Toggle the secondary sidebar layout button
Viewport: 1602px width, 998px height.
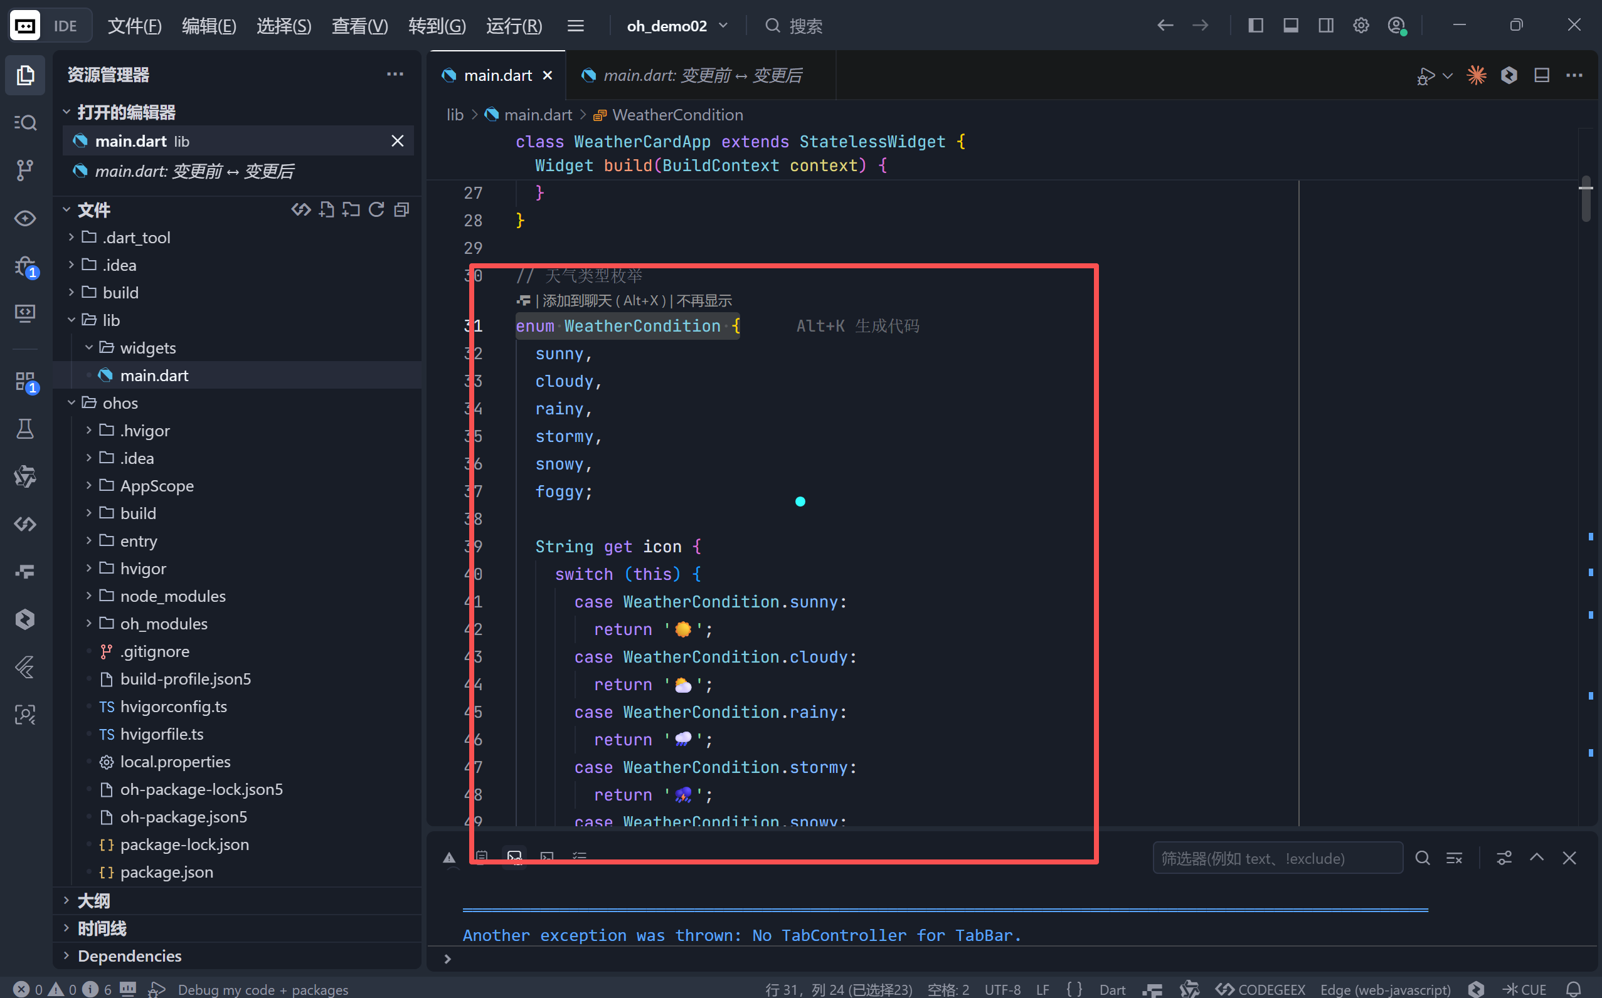pyautogui.click(x=1325, y=26)
